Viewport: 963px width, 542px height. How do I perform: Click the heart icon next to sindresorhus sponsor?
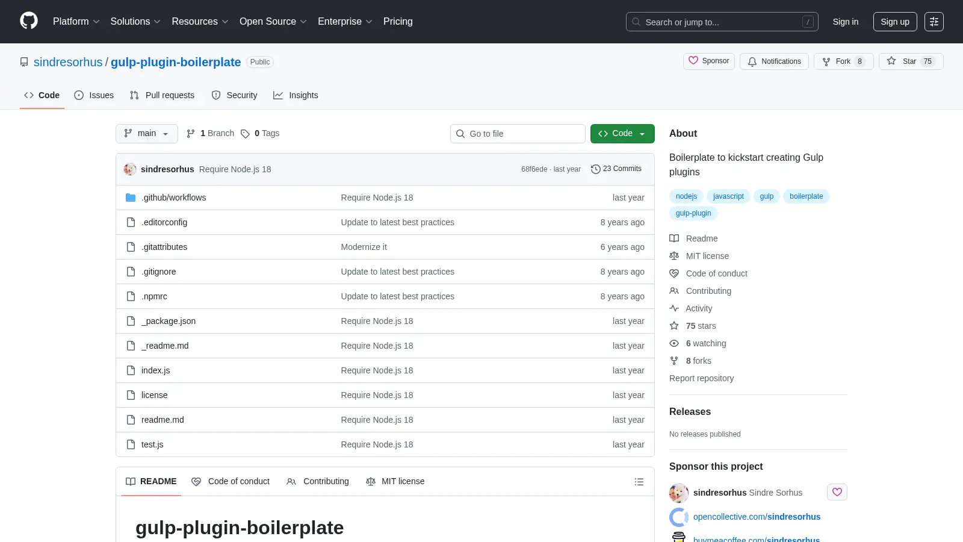[837, 492]
